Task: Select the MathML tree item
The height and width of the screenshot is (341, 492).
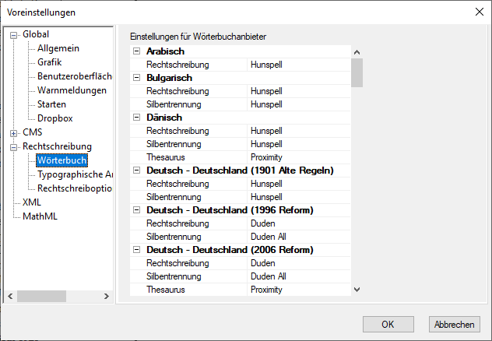Action: [x=40, y=216]
